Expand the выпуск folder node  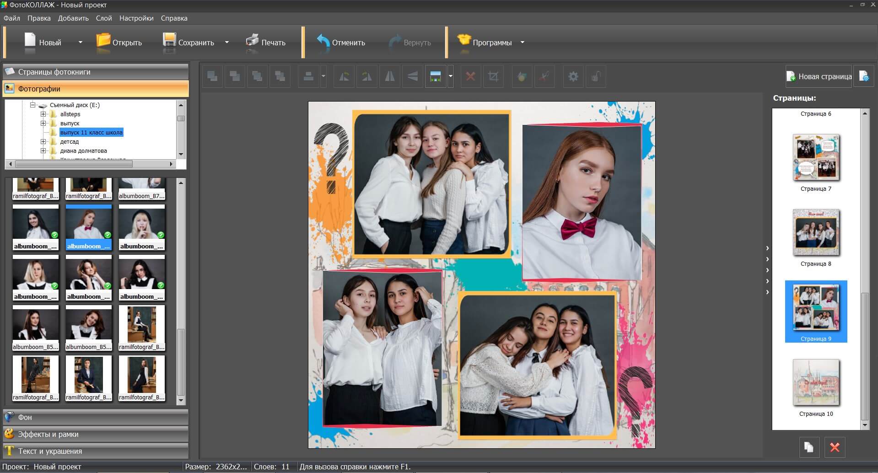43,123
